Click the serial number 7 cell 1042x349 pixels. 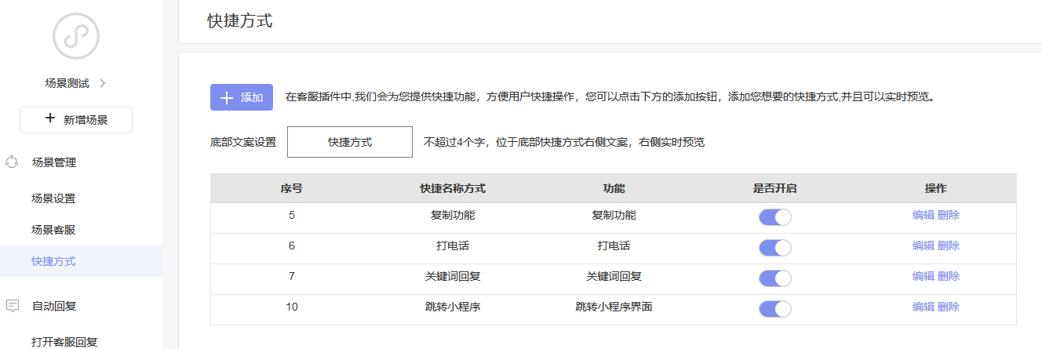pyautogui.click(x=292, y=276)
